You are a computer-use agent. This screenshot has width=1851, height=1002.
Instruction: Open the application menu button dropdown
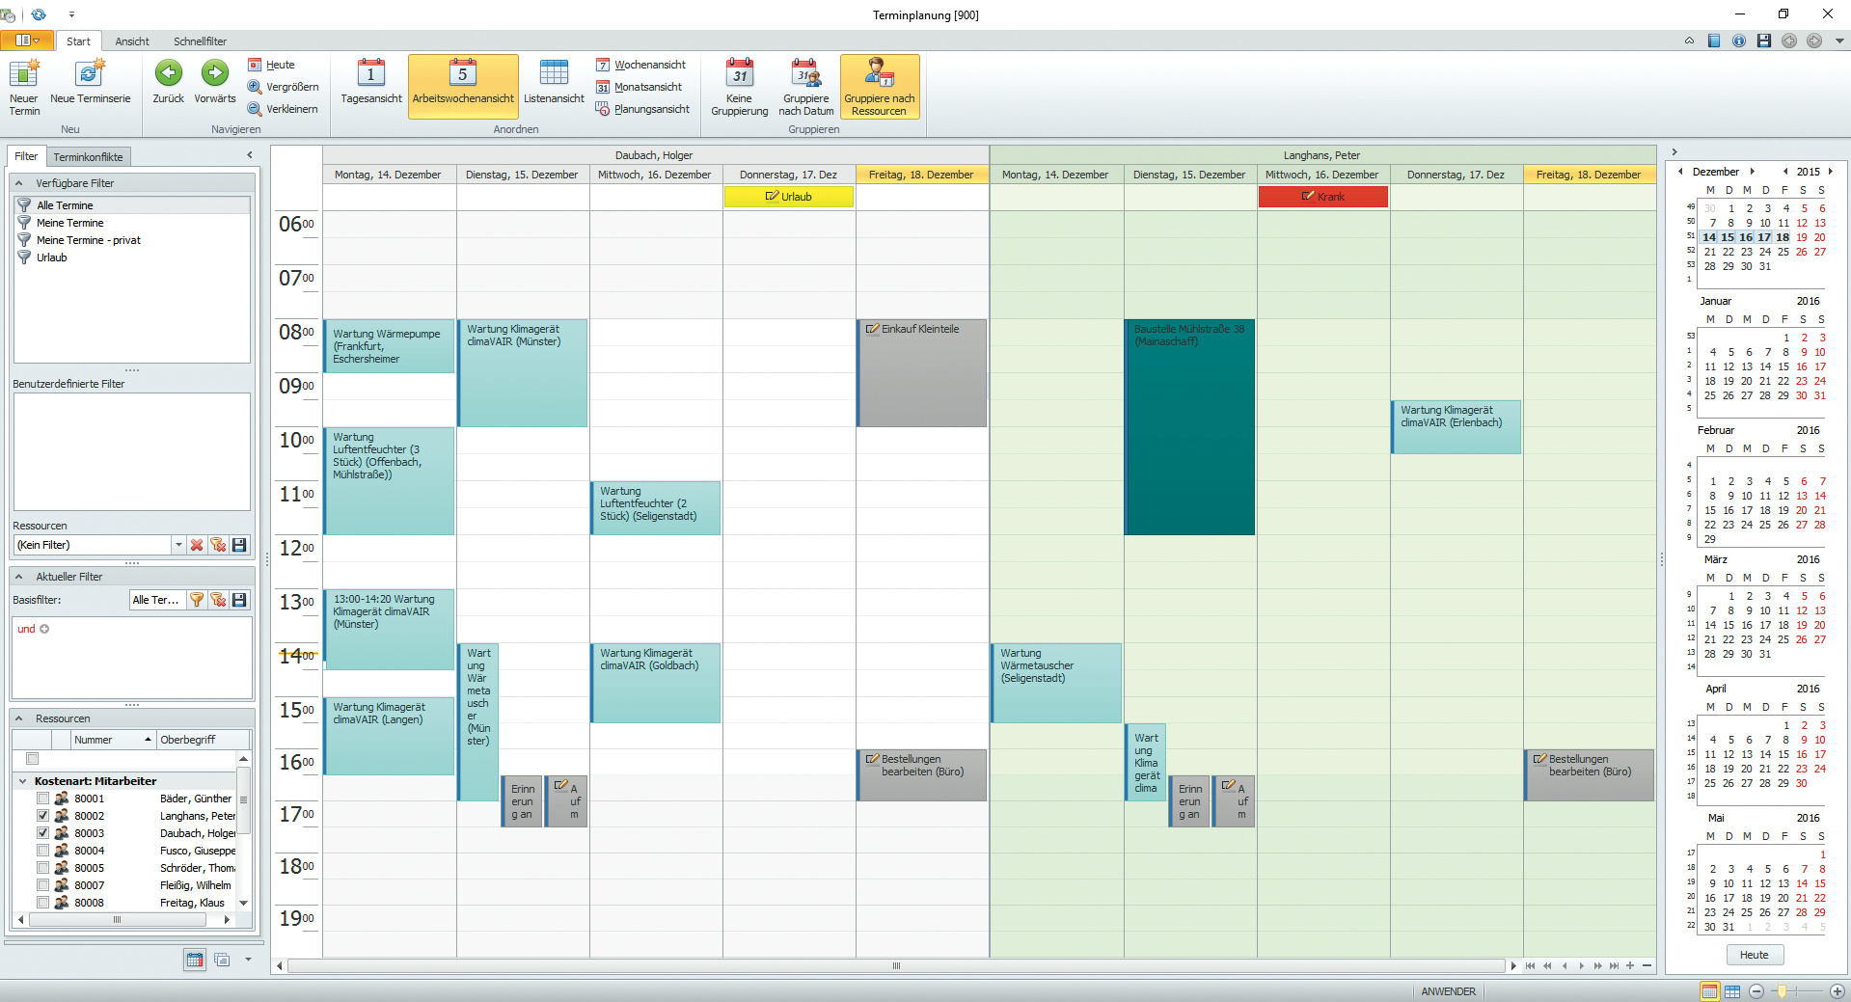(26, 41)
